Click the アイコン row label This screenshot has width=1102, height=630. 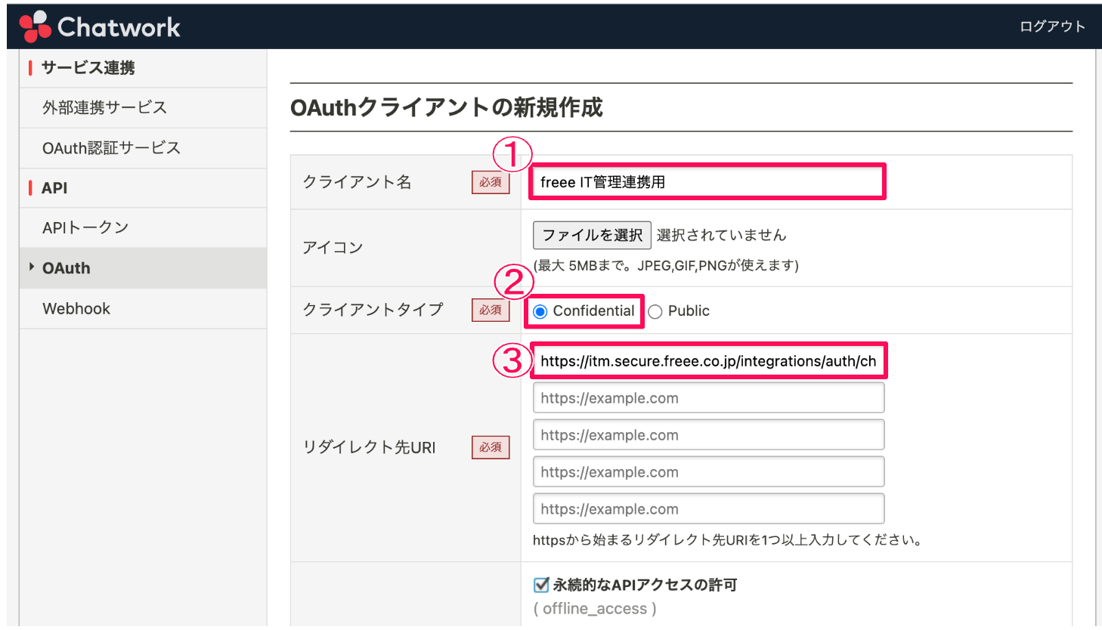pos(333,248)
